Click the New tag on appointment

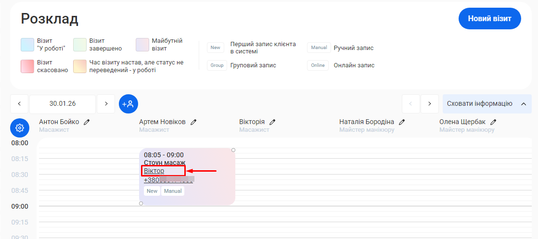(152, 191)
